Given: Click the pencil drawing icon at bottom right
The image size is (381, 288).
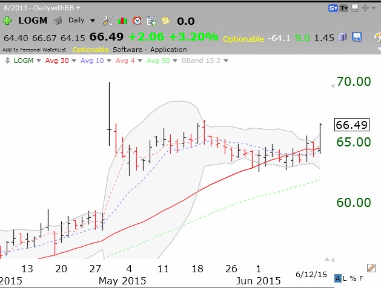Looking at the screenshot, I should point(371,267).
